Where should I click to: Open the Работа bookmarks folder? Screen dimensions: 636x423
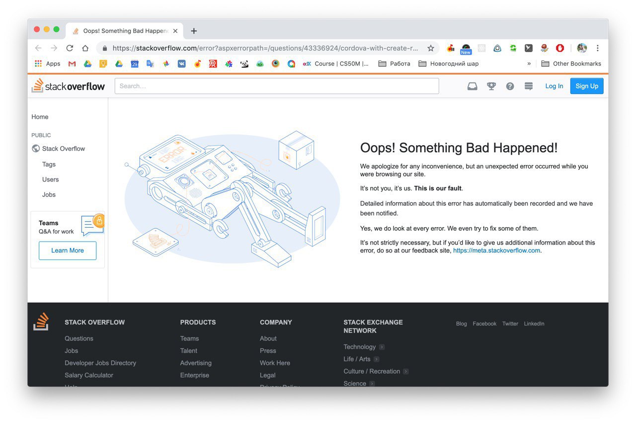[x=394, y=64]
